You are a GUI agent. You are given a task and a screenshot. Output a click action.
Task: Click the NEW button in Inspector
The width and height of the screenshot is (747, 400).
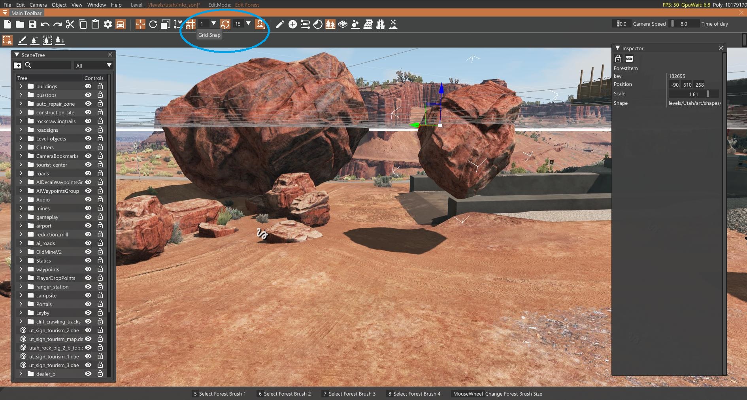629,59
